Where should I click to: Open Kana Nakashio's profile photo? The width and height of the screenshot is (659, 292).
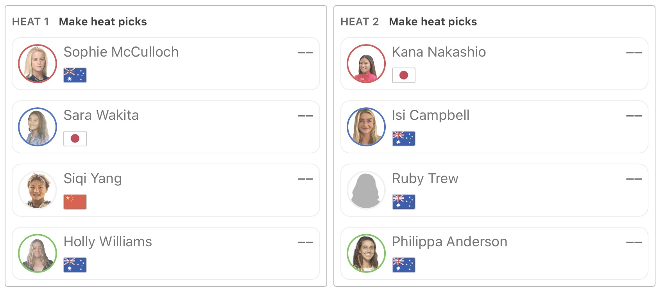(366, 64)
